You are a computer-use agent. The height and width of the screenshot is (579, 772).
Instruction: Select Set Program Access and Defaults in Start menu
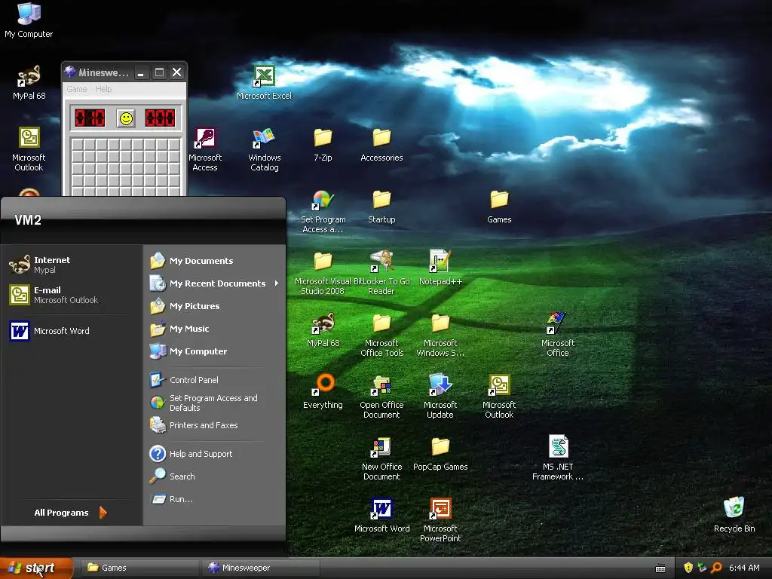point(215,403)
